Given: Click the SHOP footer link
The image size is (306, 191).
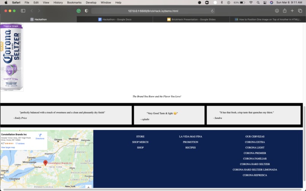Looking at the screenshot, I should click(140, 147).
